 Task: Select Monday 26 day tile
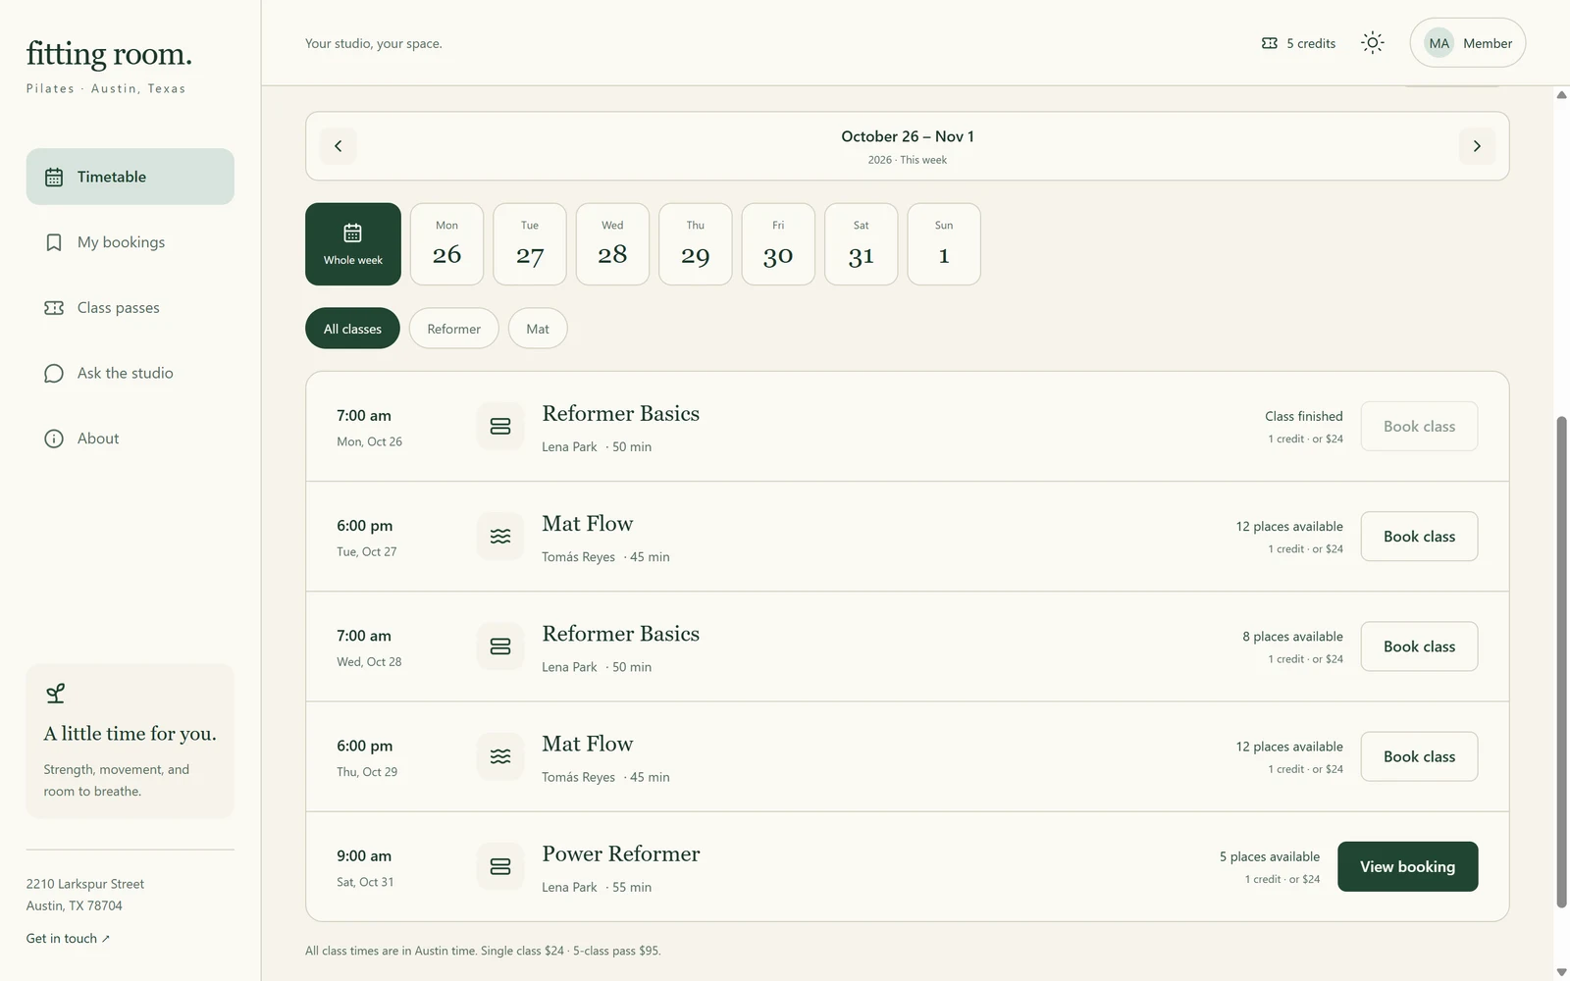(446, 244)
